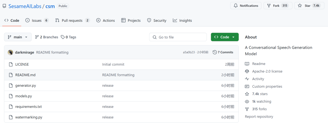Open the a5a0b23 commit hash link
Image resolution: width=328 pixels, height=123 pixels.
coord(189,52)
